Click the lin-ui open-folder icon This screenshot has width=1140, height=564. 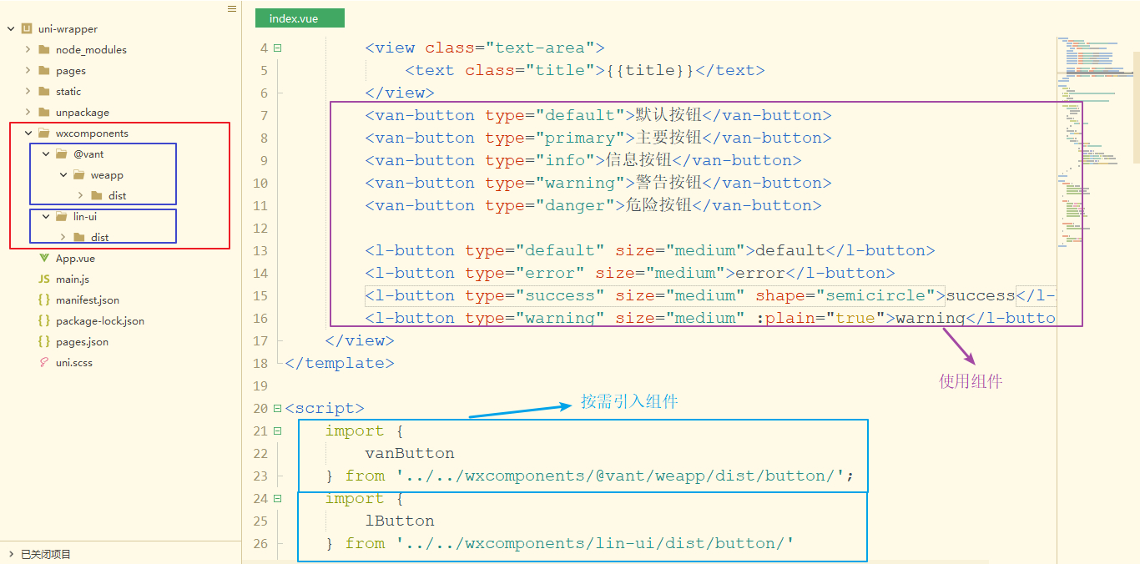point(62,216)
